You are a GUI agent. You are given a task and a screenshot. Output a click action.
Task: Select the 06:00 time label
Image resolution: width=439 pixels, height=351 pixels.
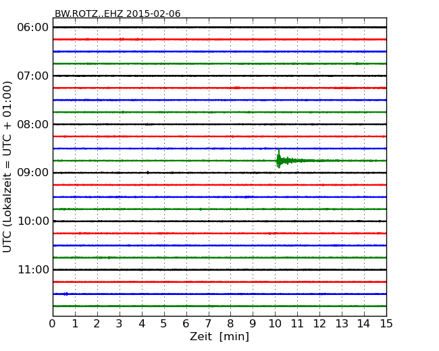click(x=33, y=28)
